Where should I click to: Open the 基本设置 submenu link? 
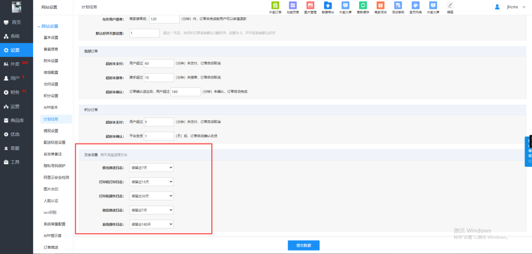[51, 37]
